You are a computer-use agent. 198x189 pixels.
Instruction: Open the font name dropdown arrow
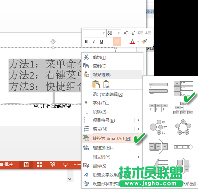click(104, 33)
